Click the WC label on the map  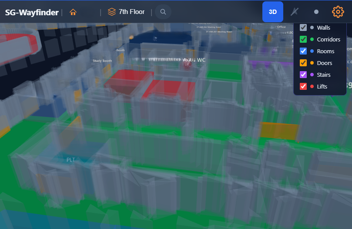201,60
